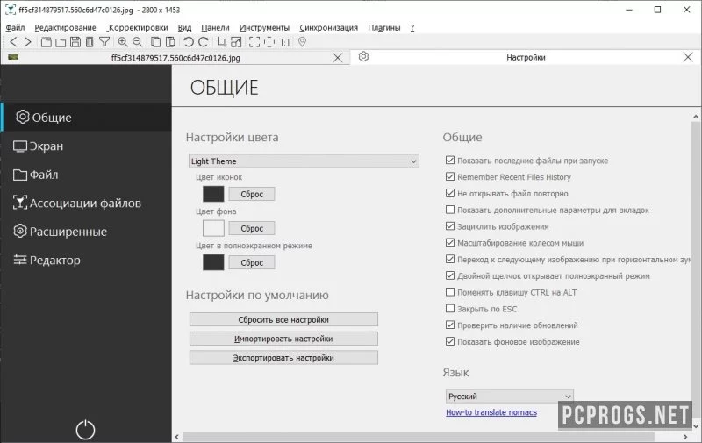Click the GPS location pin icon

tap(302, 42)
